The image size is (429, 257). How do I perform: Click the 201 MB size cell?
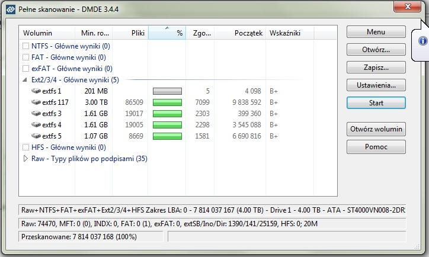point(96,91)
